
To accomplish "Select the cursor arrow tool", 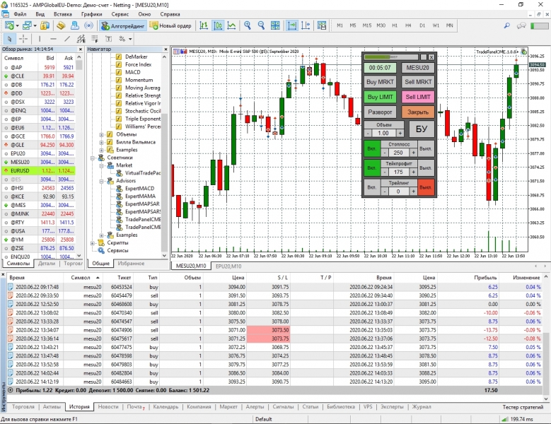I will [x=9, y=39].
